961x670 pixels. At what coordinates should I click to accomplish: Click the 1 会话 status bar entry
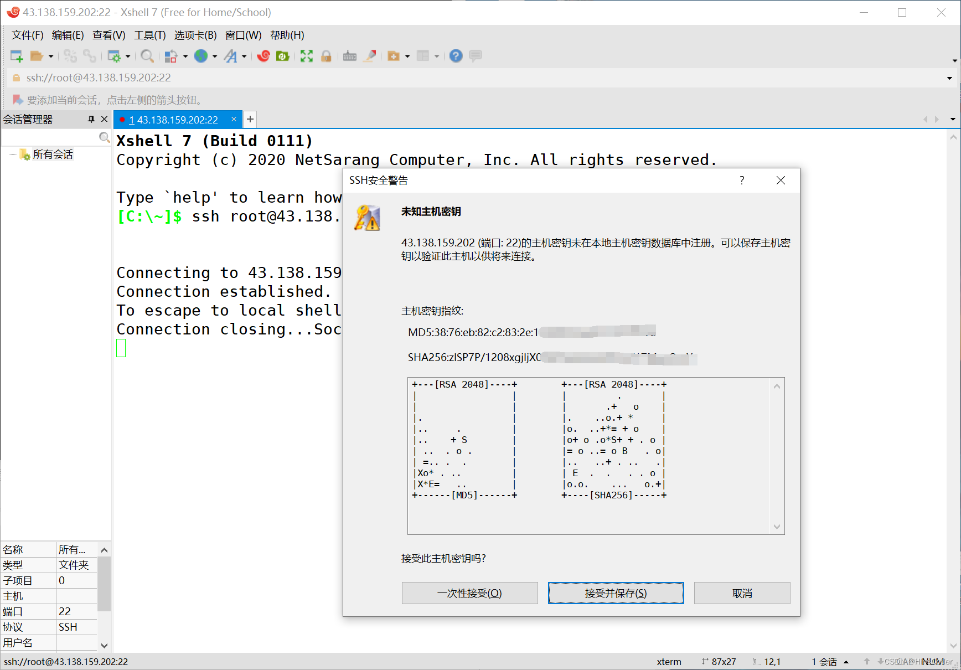pyautogui.click(x=824, y=662)
